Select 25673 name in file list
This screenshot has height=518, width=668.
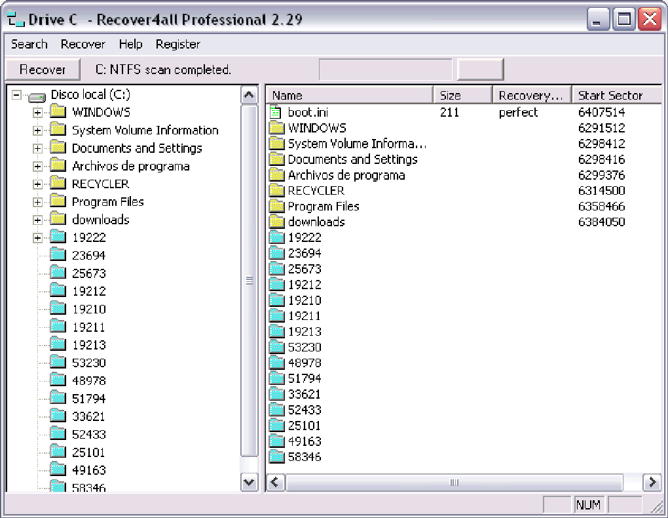click(x=305, y=269)
